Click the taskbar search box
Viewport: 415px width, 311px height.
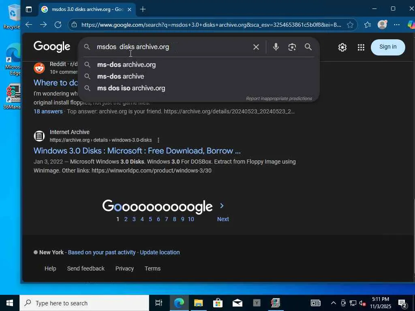pyautogui.click(x=84, y=303)
